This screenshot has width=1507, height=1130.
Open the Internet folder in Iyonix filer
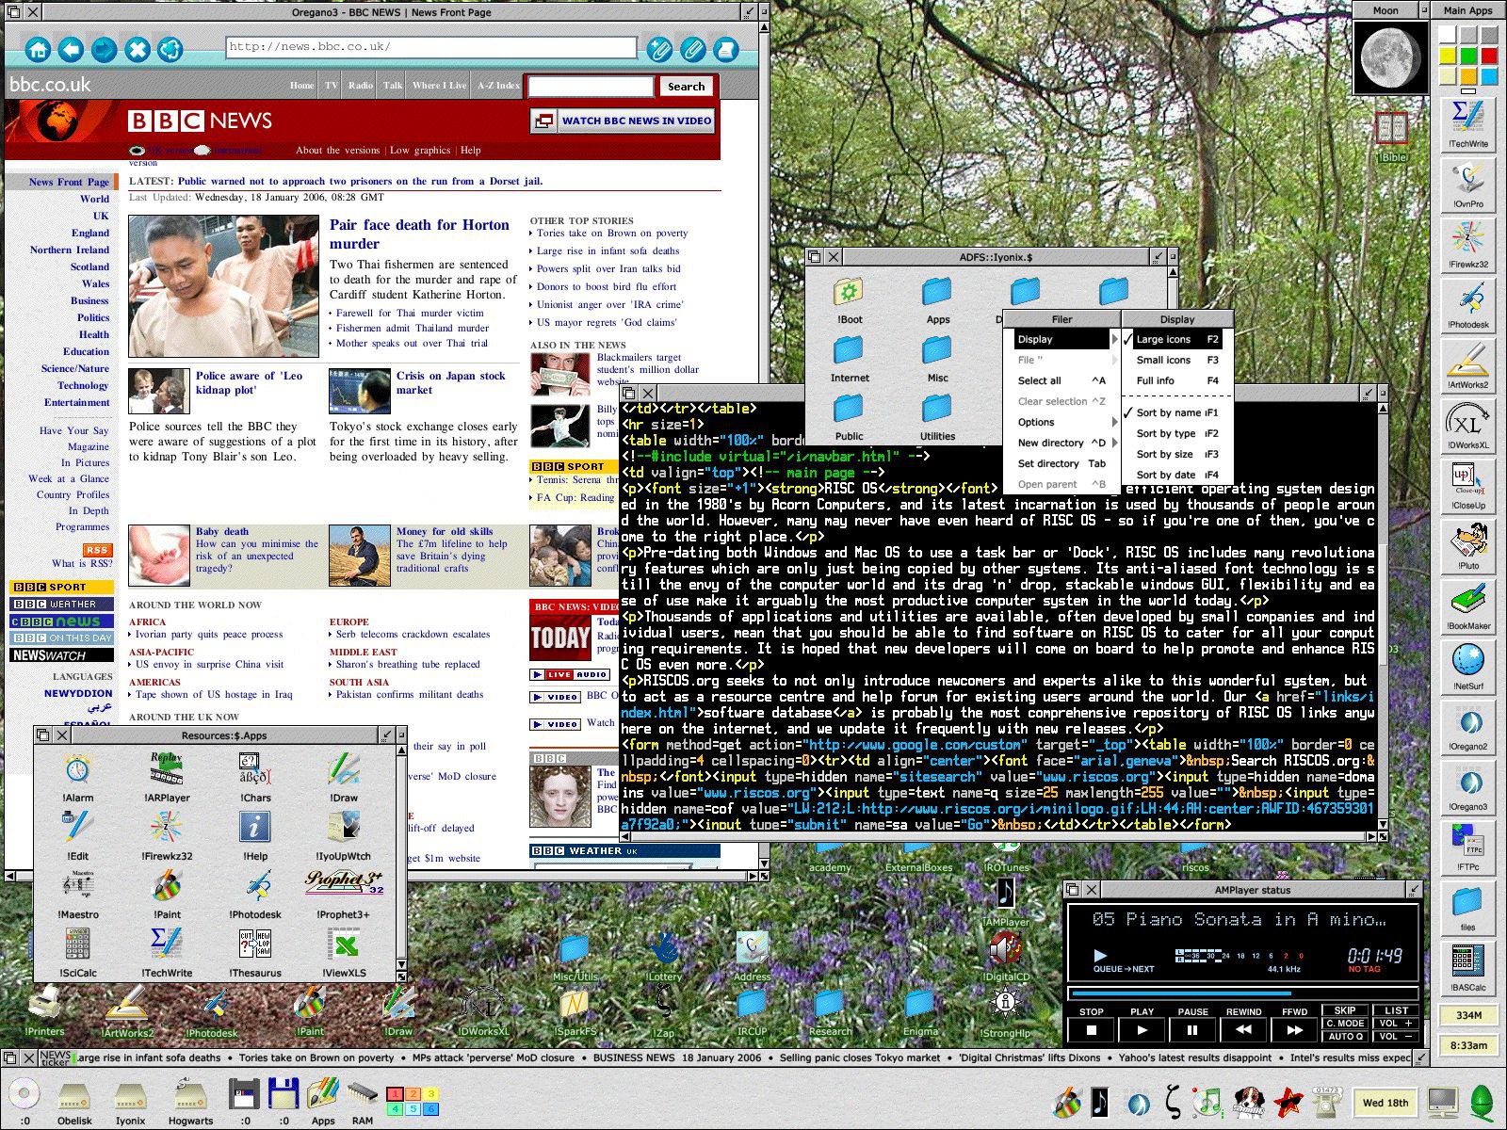click(850, 360)
